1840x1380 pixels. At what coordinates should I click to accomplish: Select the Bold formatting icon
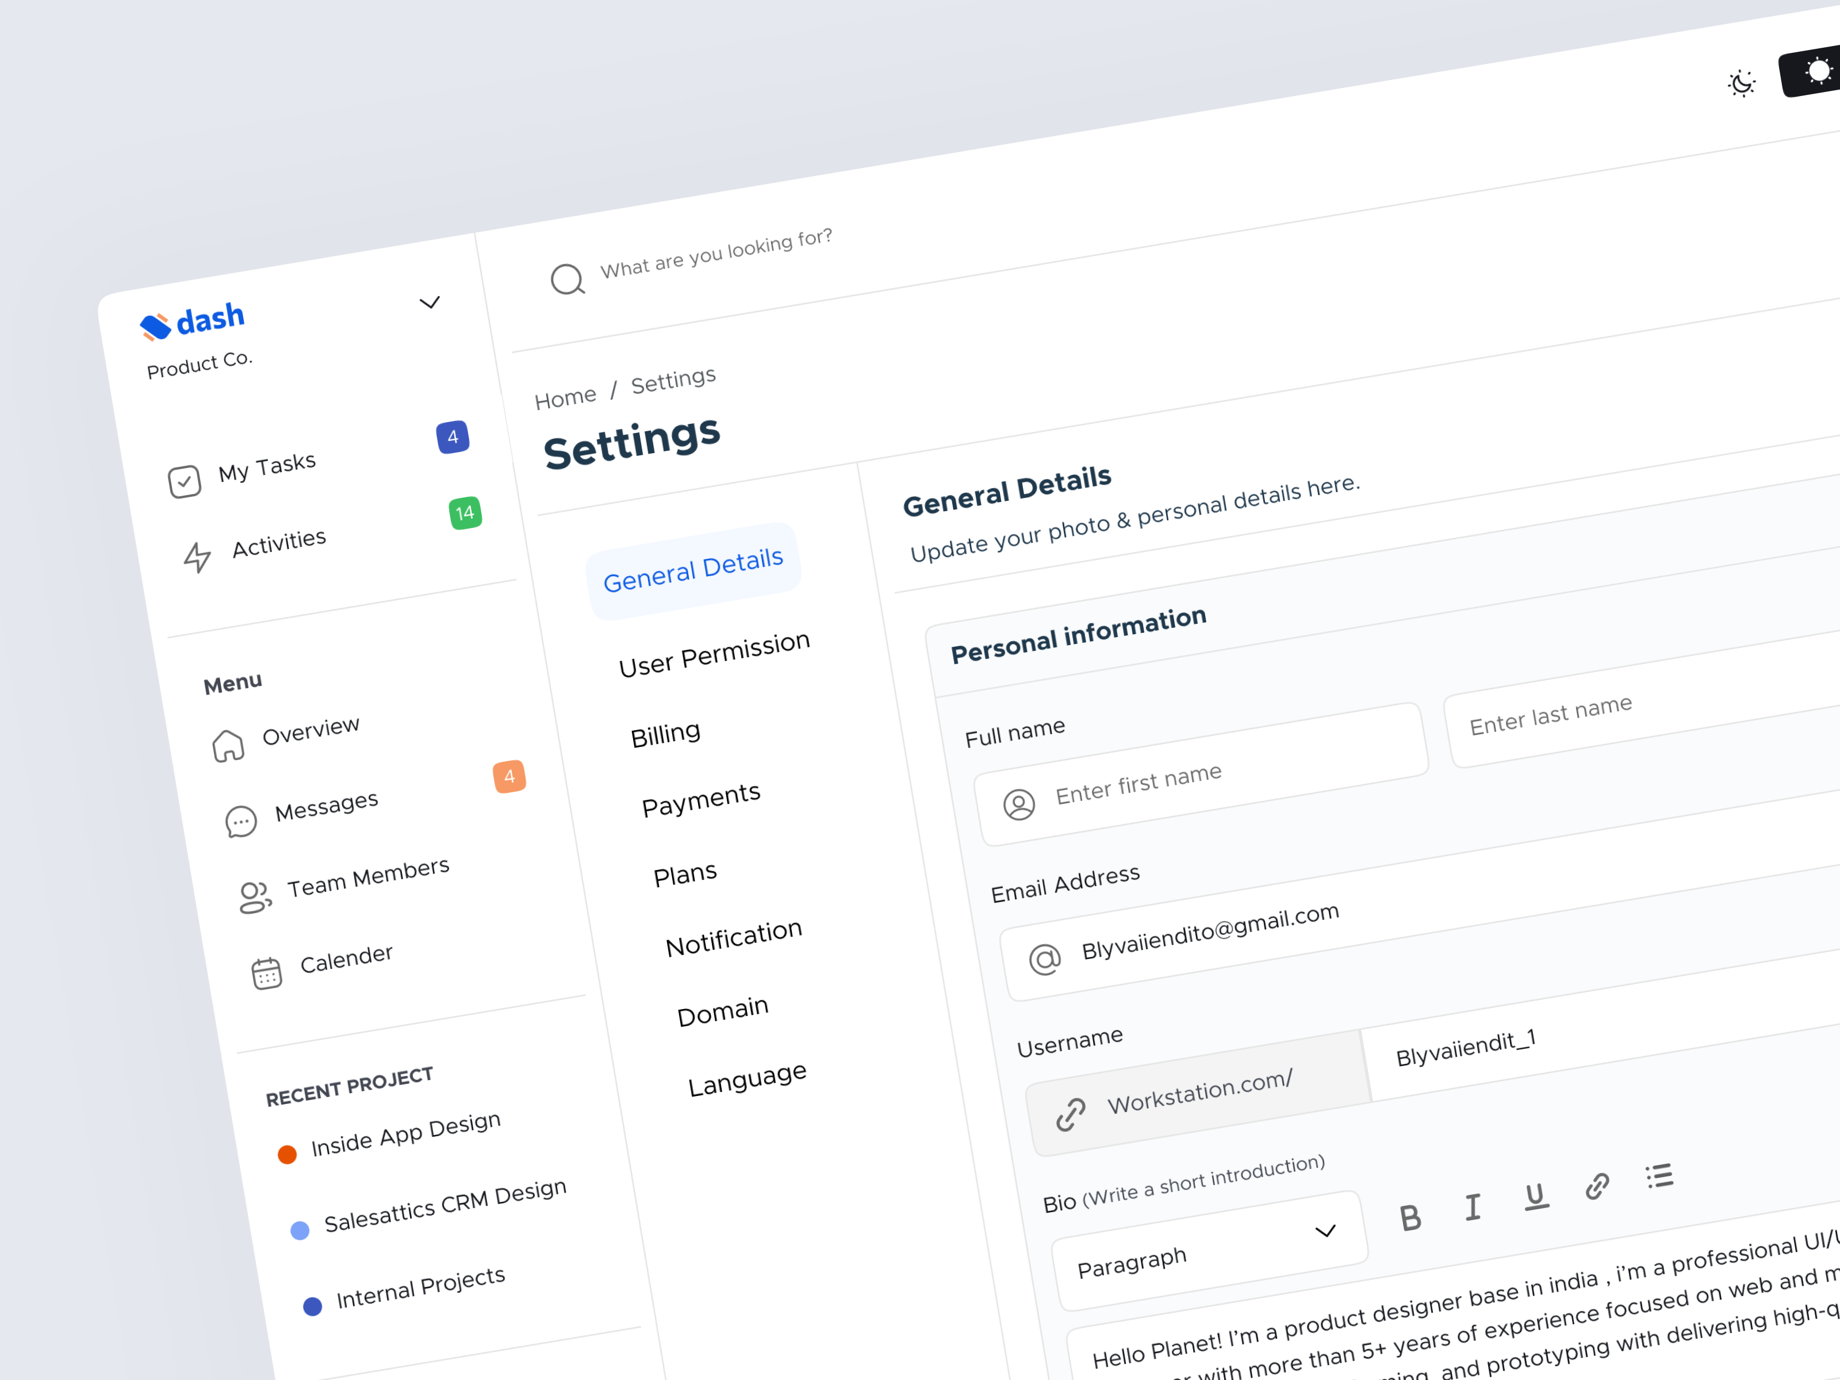[1412, 1218]
